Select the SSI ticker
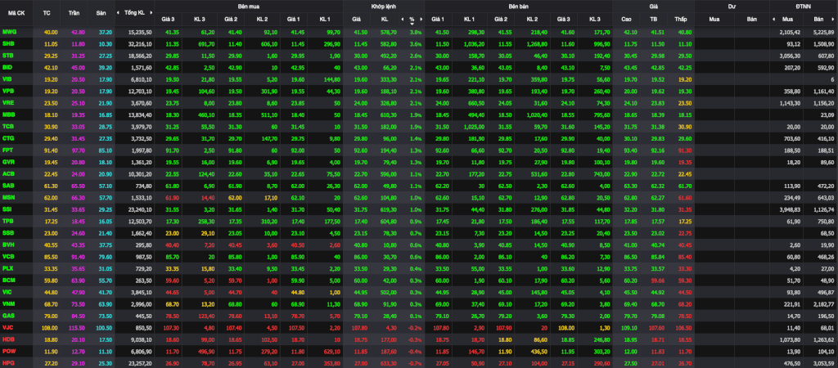838x368 pixels. pyautogui.click(x=7, y=209)
